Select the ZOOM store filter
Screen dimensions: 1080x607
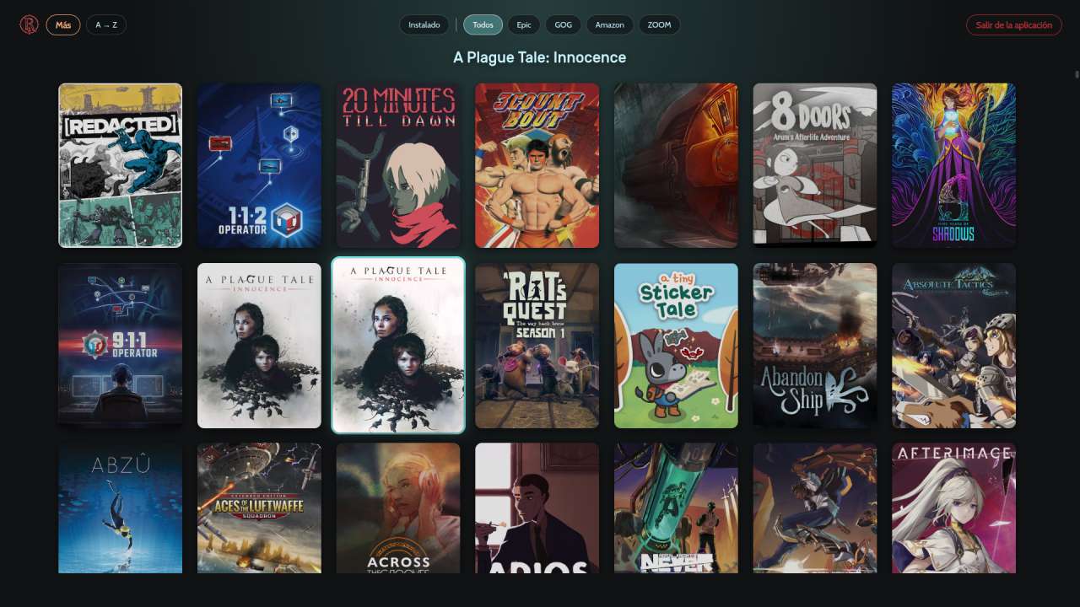[x=659, y=25]
